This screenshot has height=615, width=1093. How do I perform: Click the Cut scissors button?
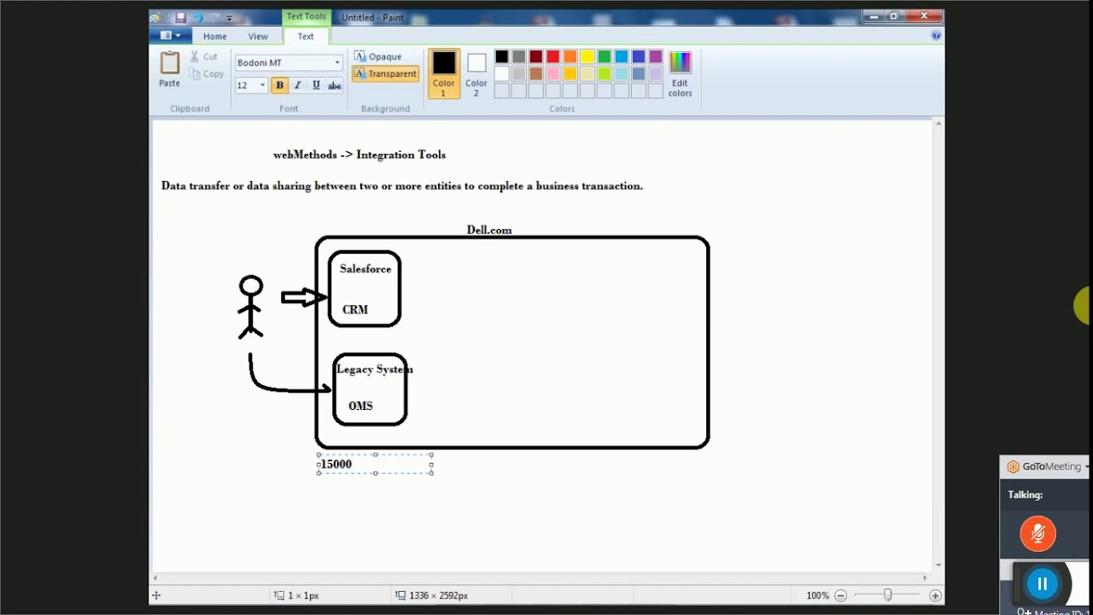point(204,56)
